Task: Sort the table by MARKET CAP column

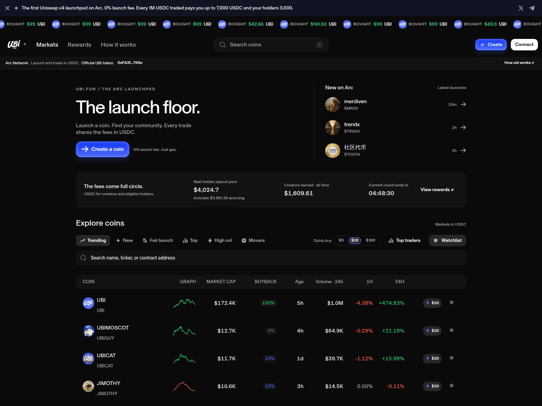Action: pyautogui.click(x=221, y=282)
